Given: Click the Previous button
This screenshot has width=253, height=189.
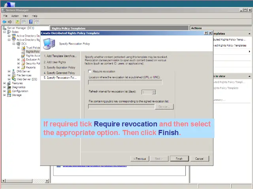Looking at the screenshot, I should click(140, 159).
